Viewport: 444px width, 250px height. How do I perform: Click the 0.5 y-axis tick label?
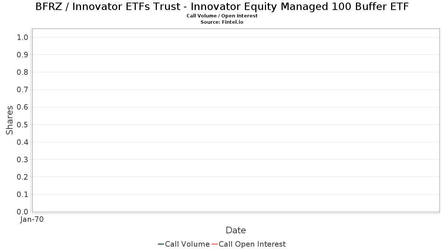point(23,124)
